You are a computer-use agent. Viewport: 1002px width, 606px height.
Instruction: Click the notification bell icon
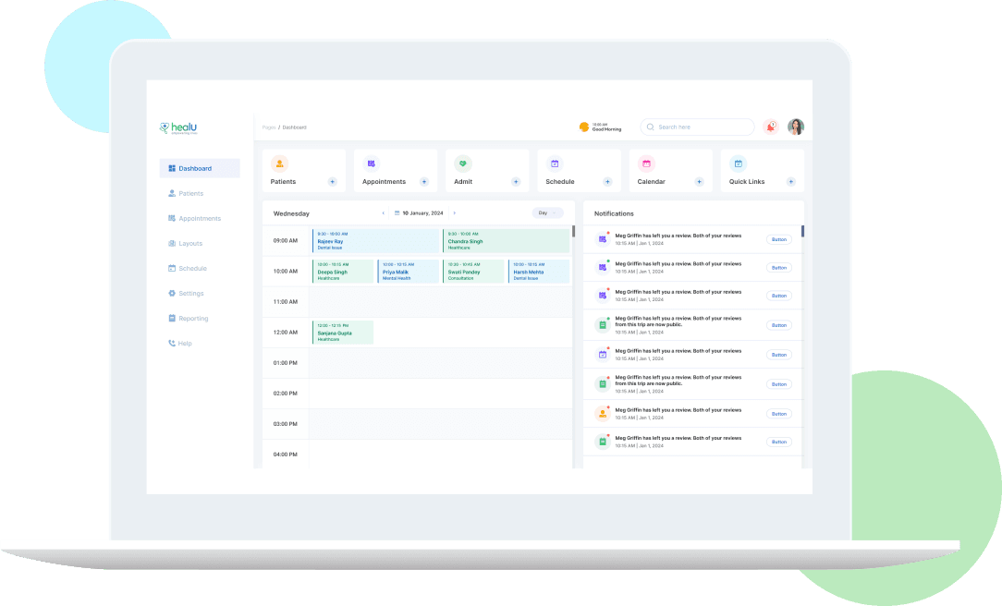pos(771,127)
